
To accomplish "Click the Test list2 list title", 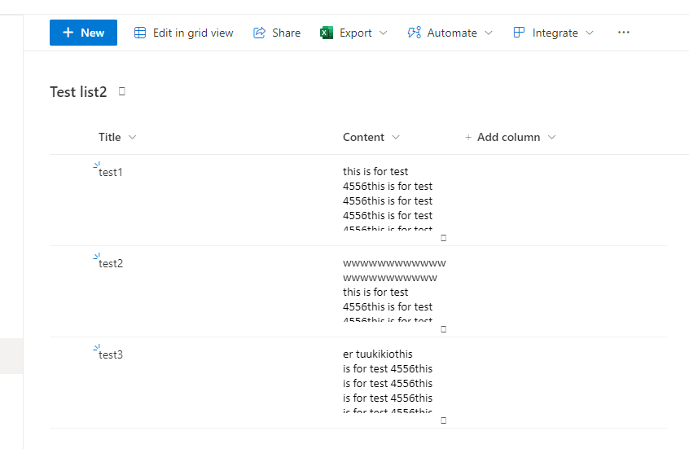I will (78, 92).
